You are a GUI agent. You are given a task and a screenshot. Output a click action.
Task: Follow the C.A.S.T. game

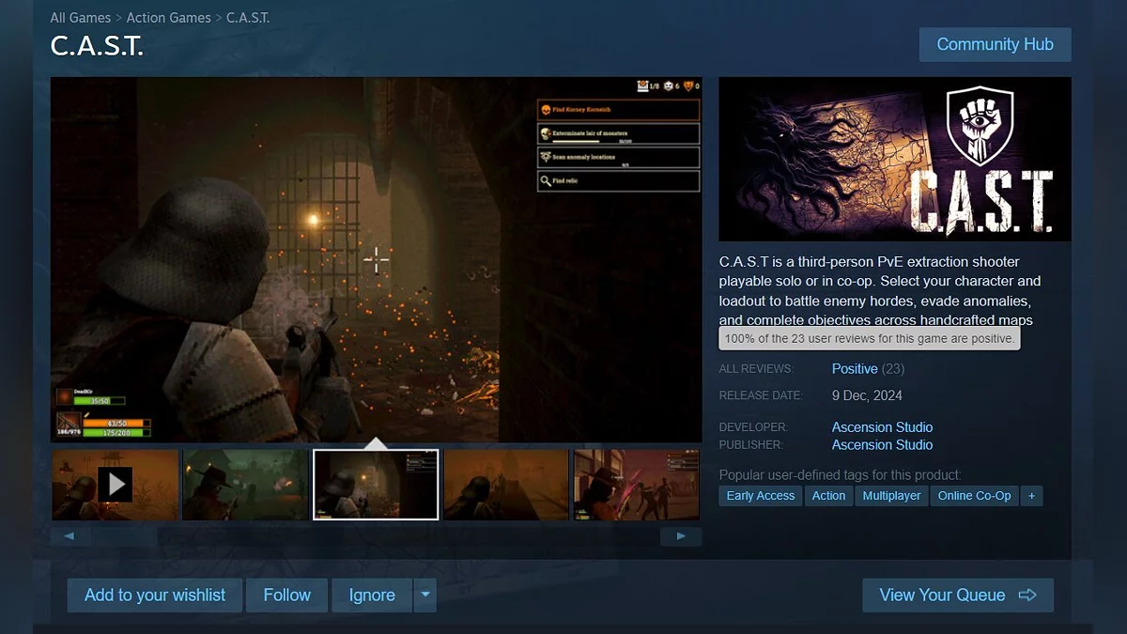tap(286, 595)
